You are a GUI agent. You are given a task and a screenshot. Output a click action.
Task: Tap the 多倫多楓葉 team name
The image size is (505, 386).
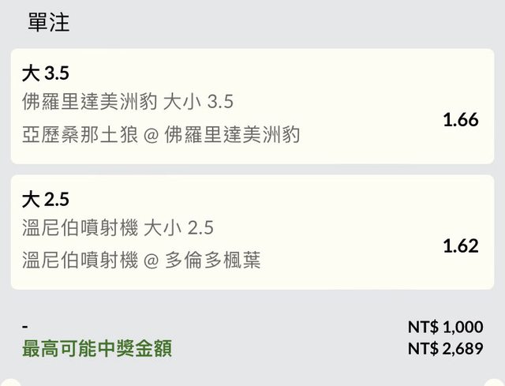point(213,260)
